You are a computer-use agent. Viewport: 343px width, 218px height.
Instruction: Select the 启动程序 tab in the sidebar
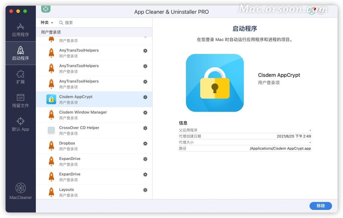pos(20,53)
